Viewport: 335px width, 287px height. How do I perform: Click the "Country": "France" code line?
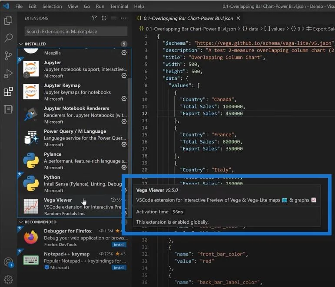208,134
